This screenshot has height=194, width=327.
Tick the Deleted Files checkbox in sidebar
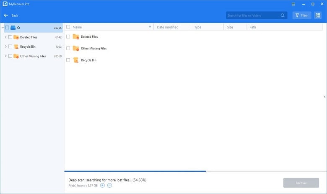[x=10, y=37]
